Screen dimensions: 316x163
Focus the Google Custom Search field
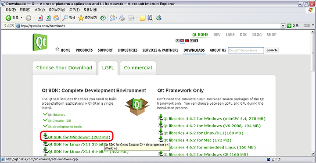246,50
